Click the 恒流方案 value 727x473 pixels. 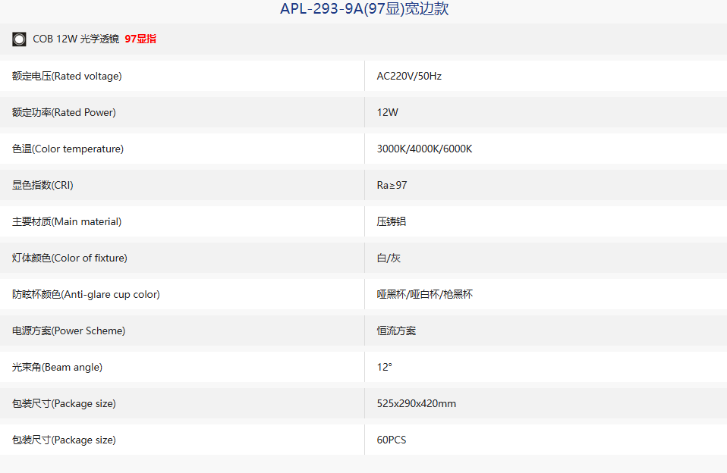396,330
